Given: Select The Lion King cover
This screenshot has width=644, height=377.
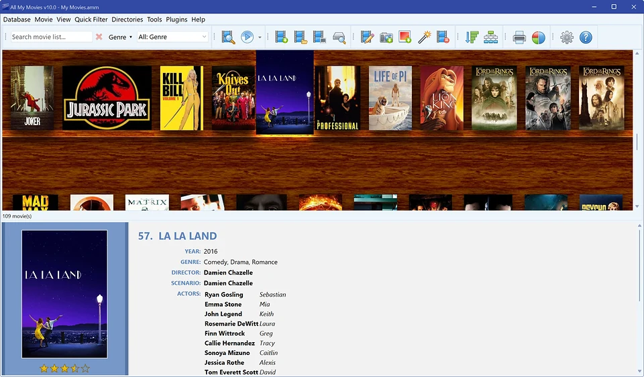Looking at the screenshot, I should click(442, 98).
